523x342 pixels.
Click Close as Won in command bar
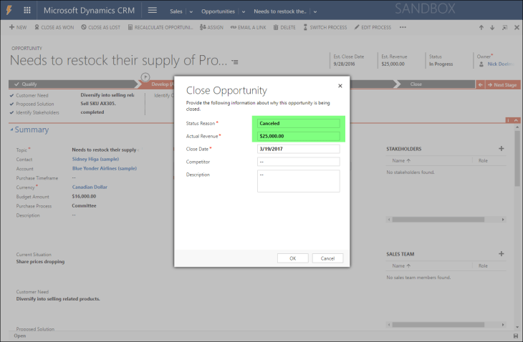54,27
